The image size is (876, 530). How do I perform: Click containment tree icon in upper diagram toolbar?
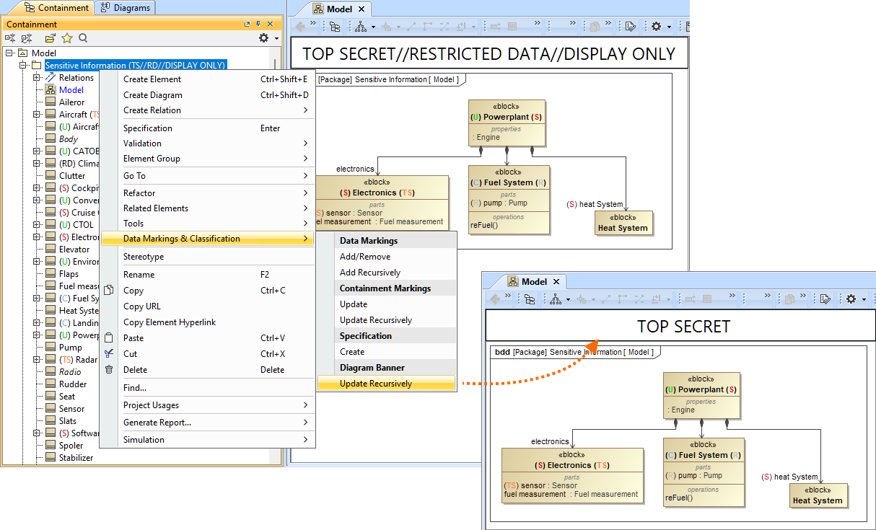pos(335,27)
